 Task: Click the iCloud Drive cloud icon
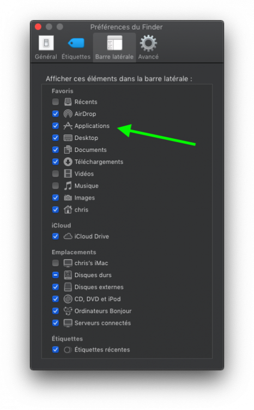[68, 236]
